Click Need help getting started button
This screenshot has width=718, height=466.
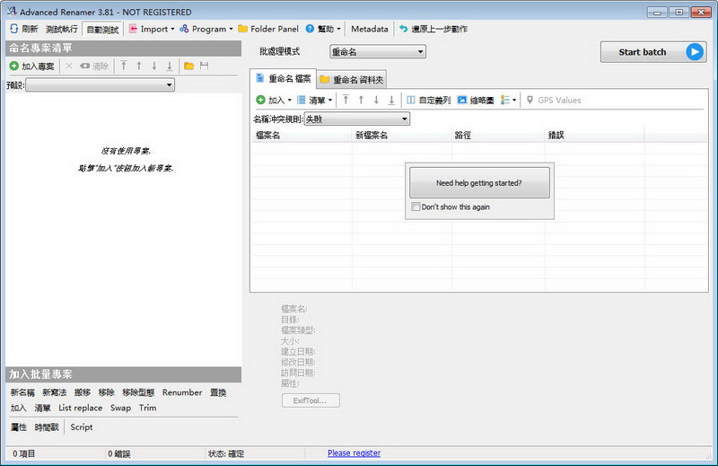pyautogui.click(x=479, y=183)
